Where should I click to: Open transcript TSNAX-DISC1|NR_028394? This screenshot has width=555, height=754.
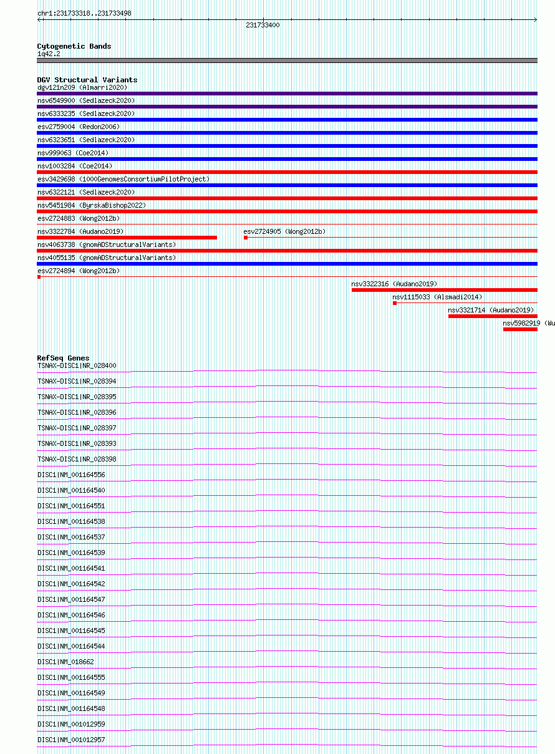(x=77, y=381)
